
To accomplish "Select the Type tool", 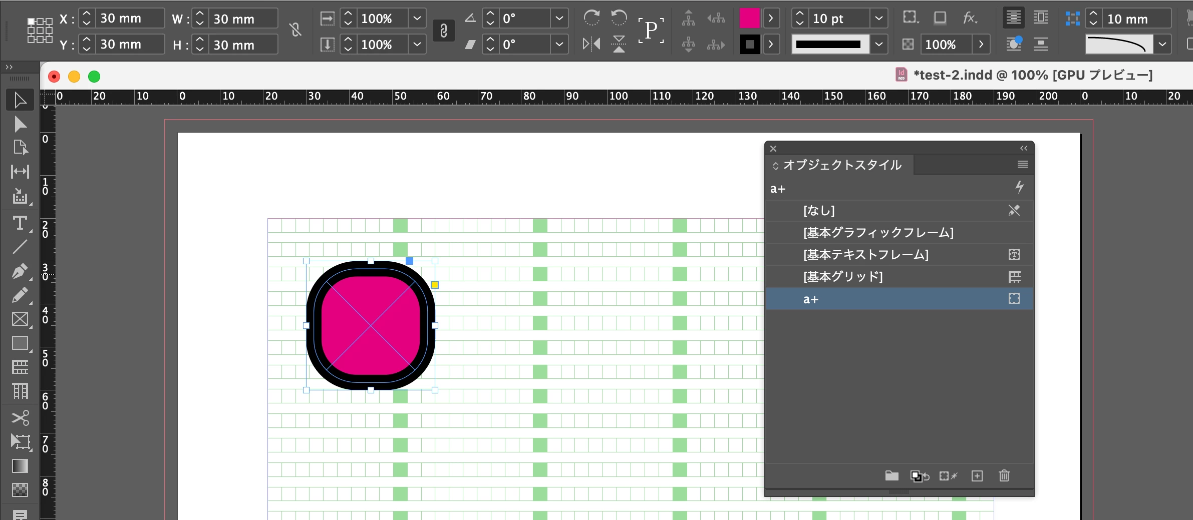I will pyautogui.click(x=20, y=223).
